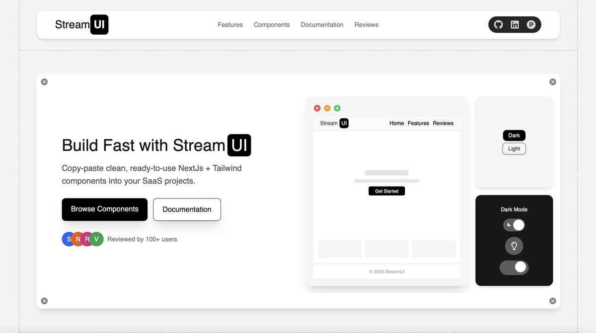Viewport: 596px width, 333px height.
Task: Click the Stream UI logo inside the mockup window
Action: [334, 123]
